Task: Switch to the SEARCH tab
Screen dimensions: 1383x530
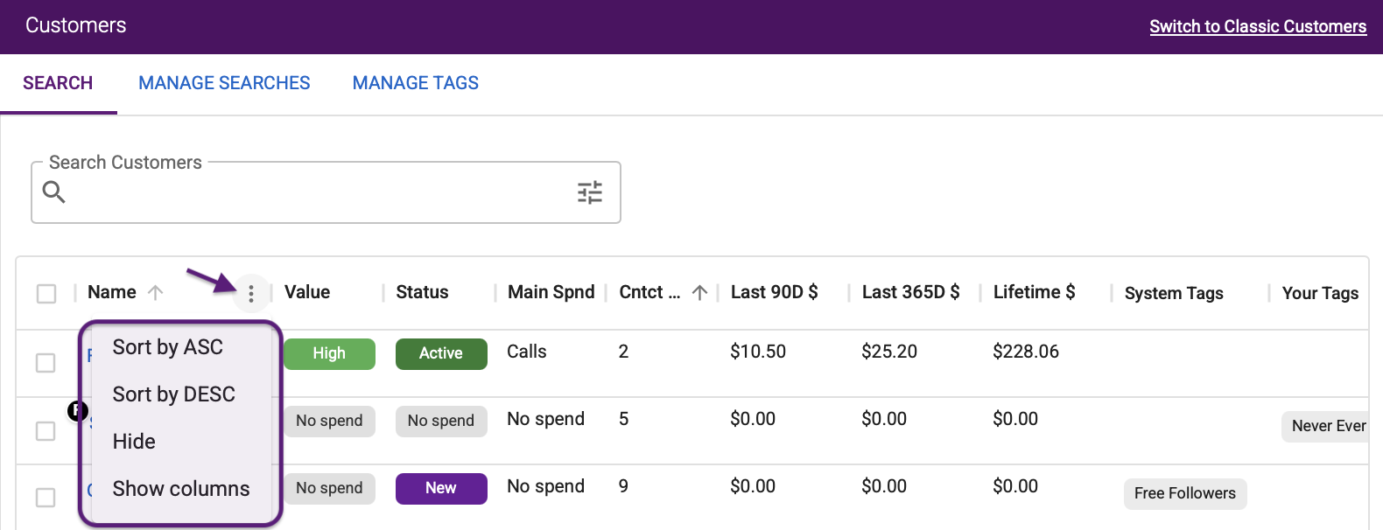Action: (x=58, y=83)
